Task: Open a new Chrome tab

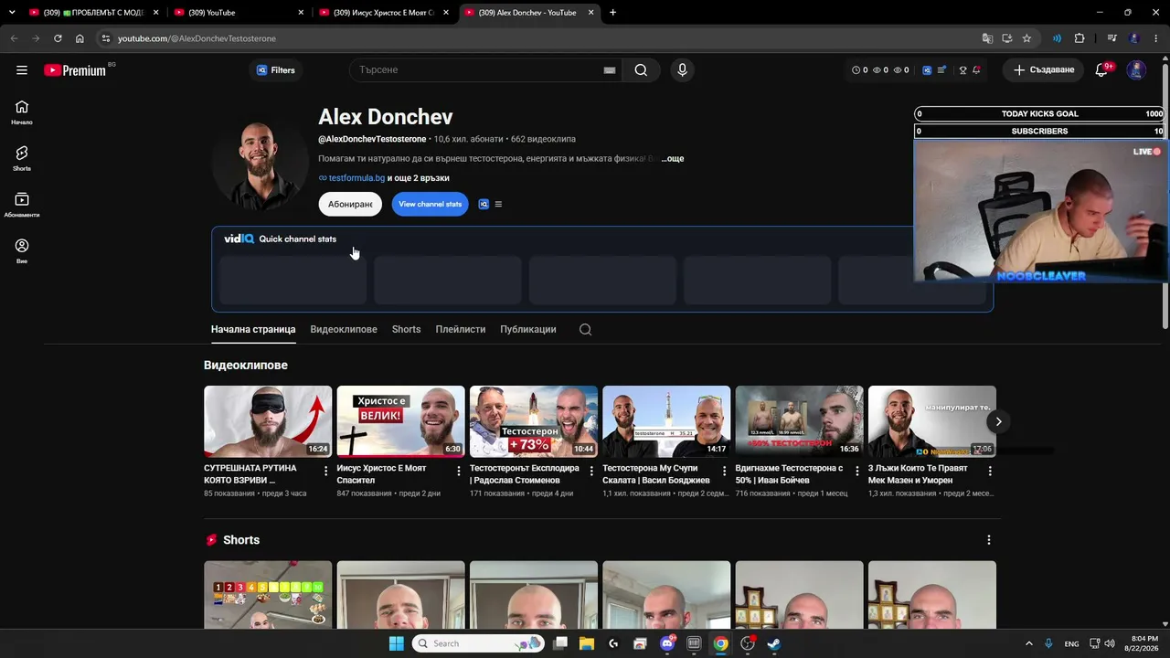Action: [x=612, y=13]
